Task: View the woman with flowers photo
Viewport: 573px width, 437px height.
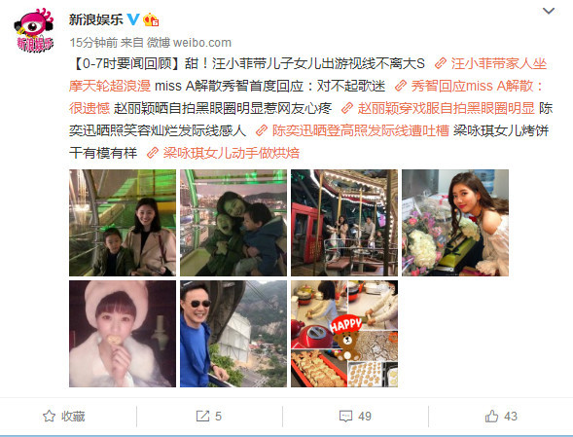Action: point(455,223)
